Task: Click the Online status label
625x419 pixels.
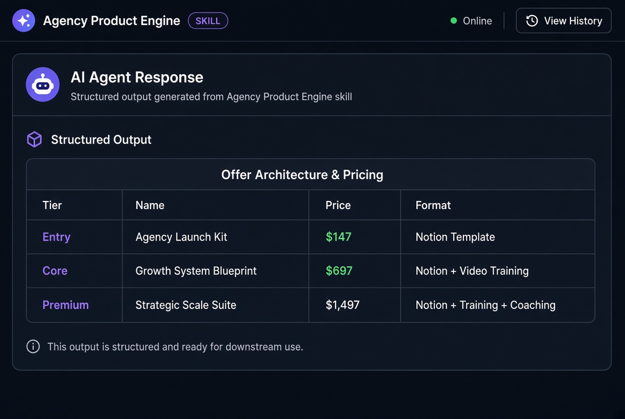Action: click(x=477, y=21)
